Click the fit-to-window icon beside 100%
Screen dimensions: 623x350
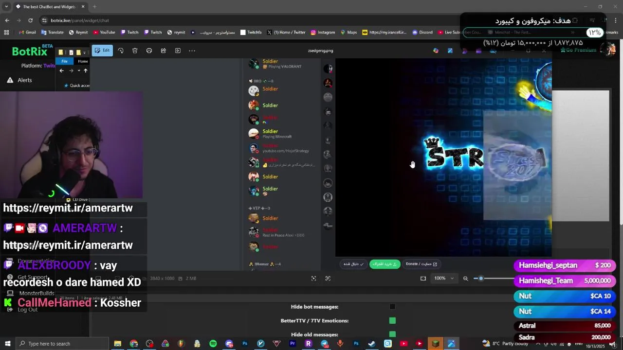click(x=423, y=279)
